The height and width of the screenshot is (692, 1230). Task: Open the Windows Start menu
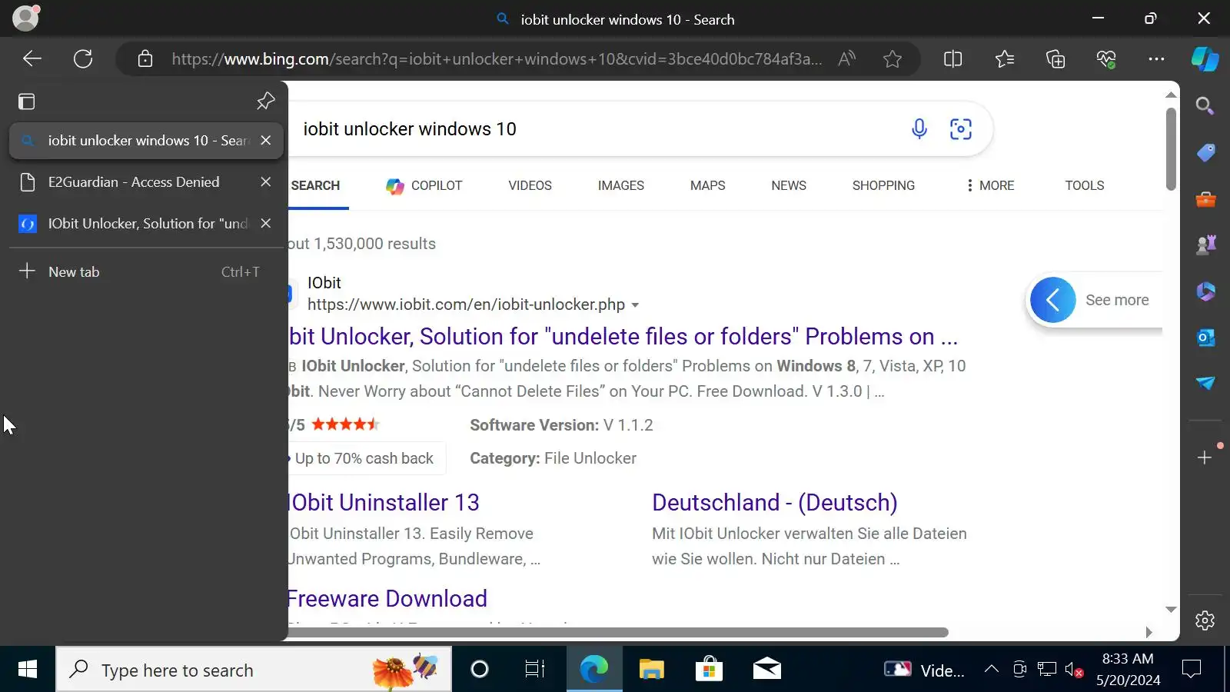28,670
